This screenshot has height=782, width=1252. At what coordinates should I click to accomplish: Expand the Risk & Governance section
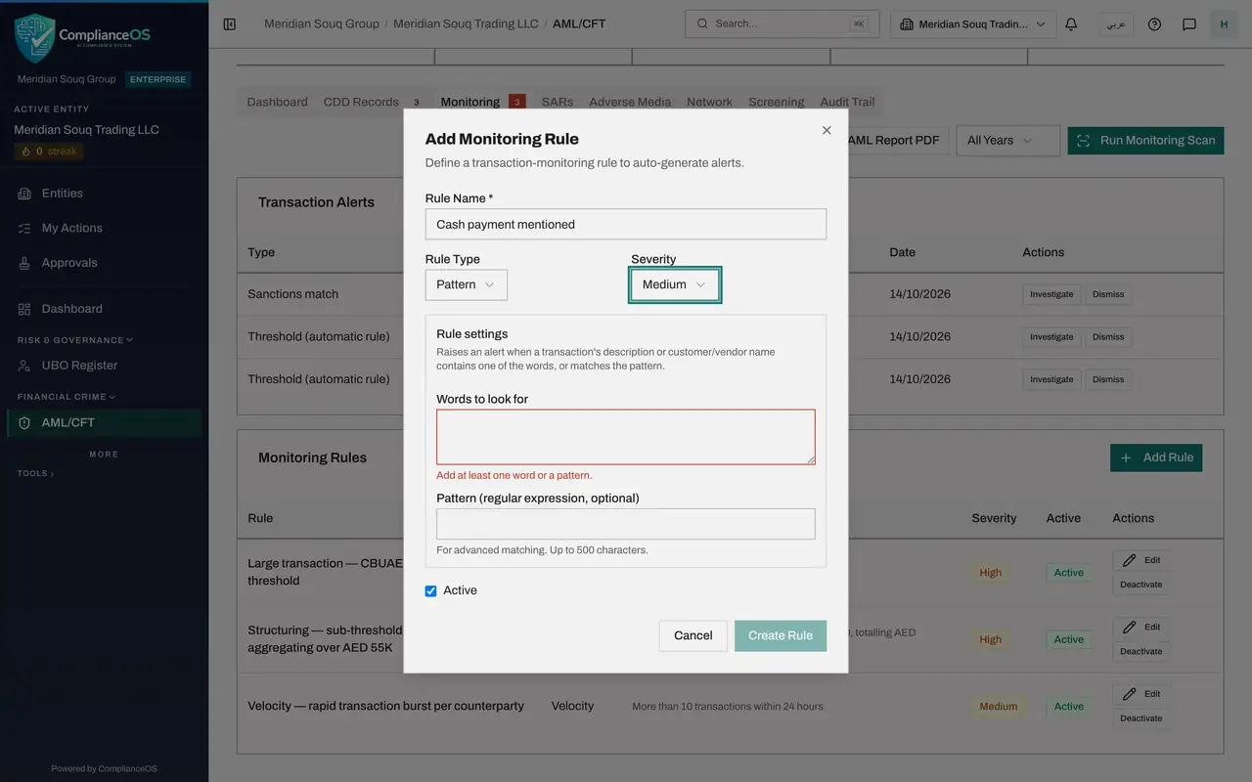75,340
